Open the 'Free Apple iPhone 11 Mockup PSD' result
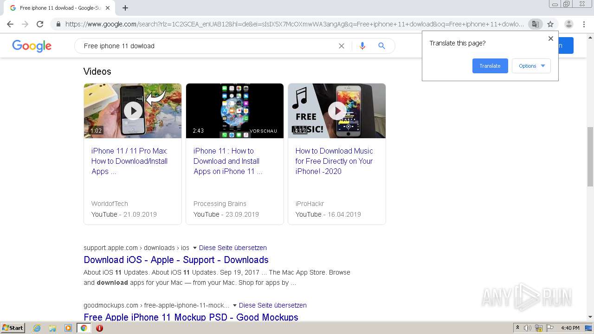 point(191,317)
